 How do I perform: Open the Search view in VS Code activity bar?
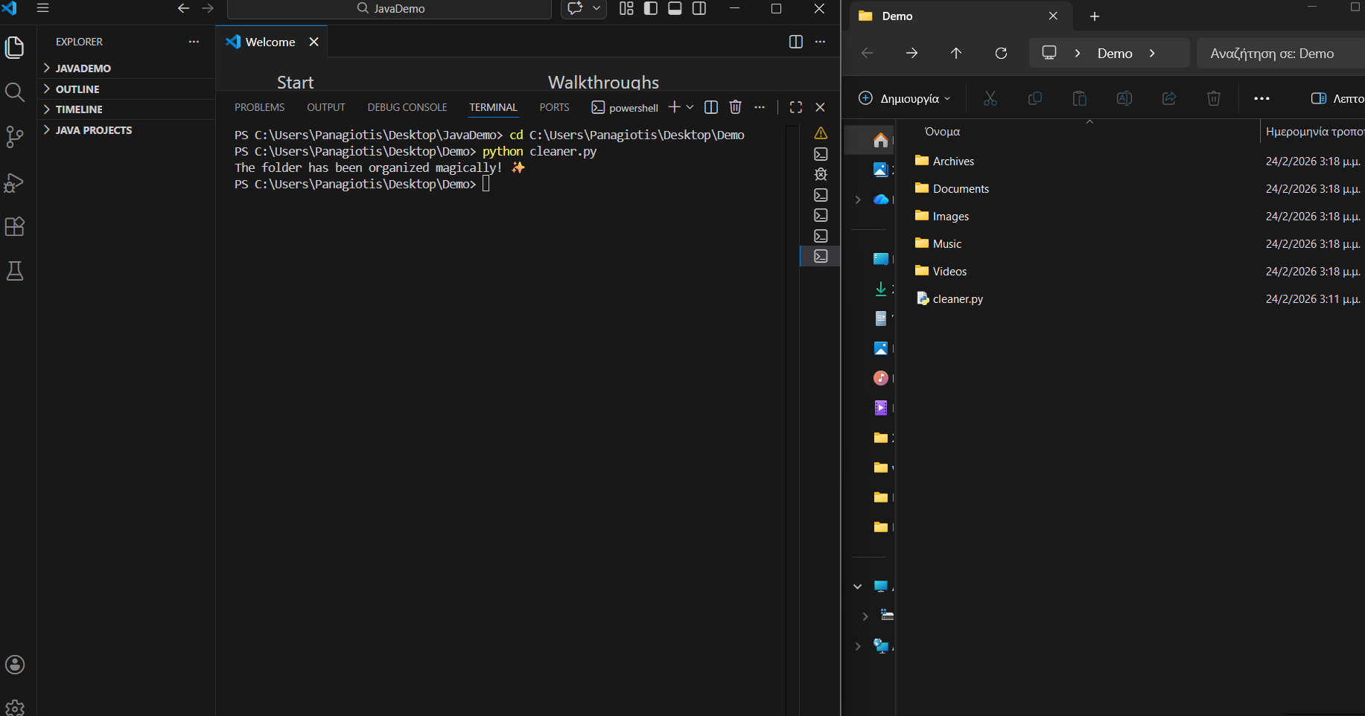[15, 92]
